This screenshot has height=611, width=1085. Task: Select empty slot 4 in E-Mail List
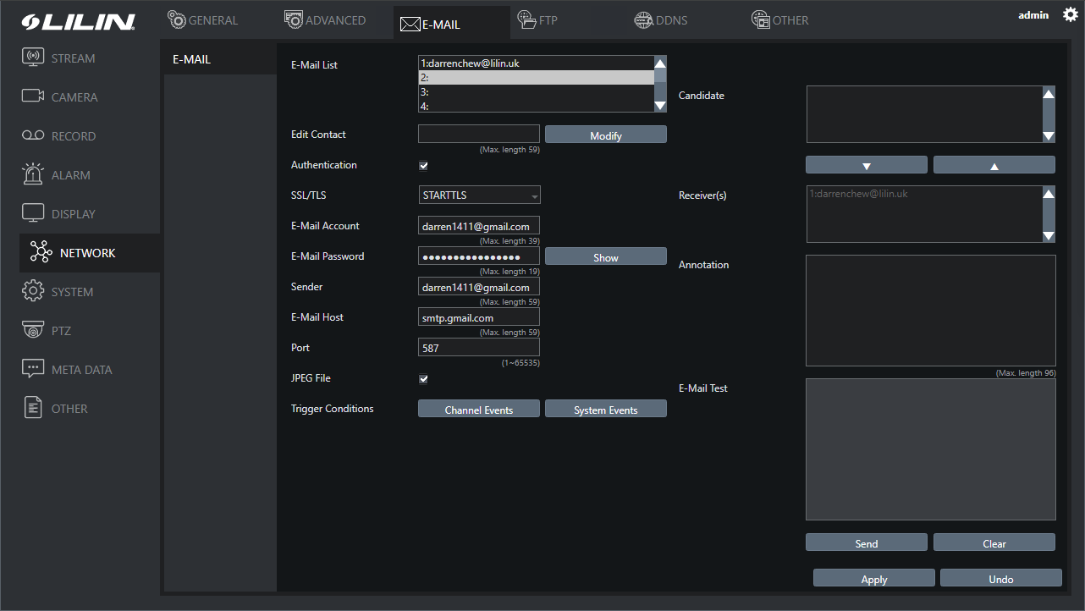(x=537, y=106)
